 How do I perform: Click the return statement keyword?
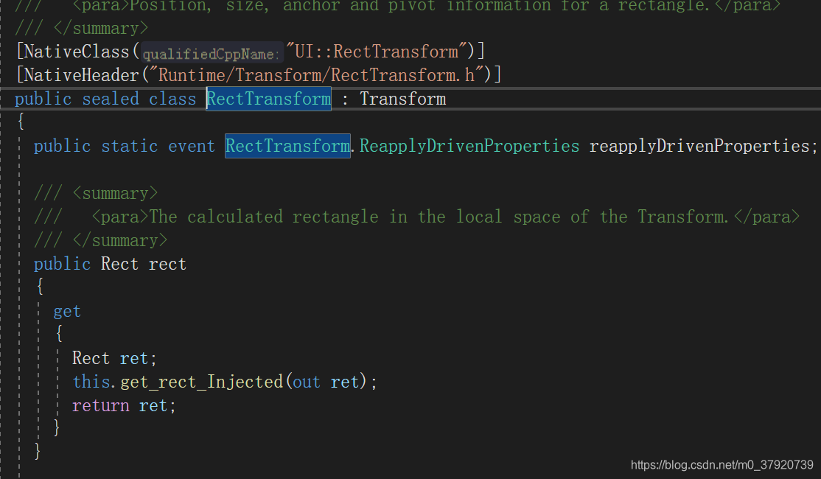point(99,405)
